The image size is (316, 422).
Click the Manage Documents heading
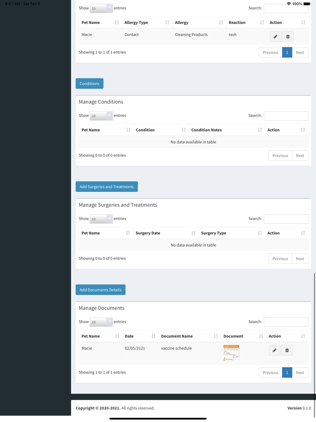102,308
